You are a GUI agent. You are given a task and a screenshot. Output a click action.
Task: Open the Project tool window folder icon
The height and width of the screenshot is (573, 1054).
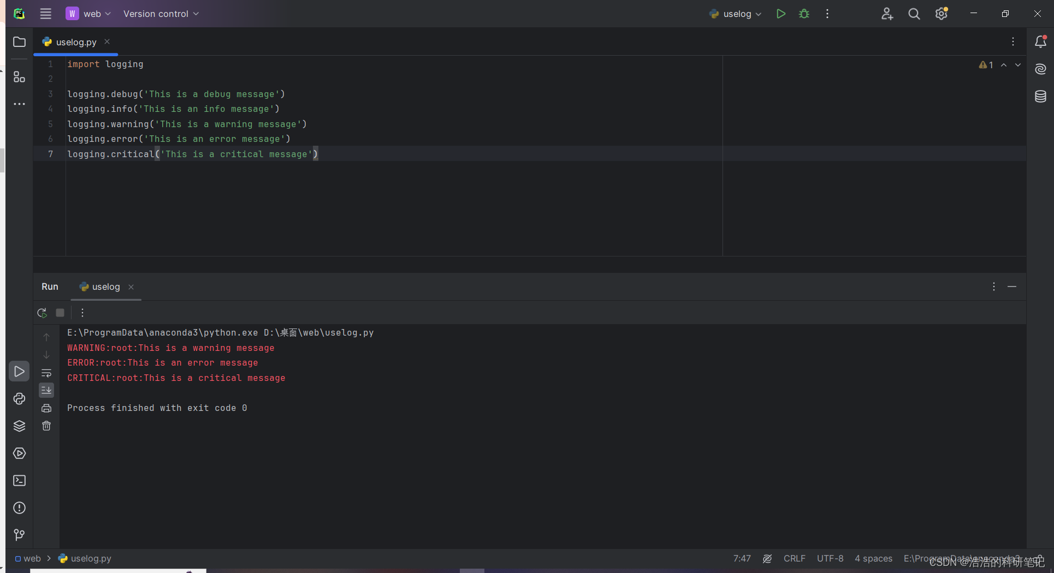point(19,42)
